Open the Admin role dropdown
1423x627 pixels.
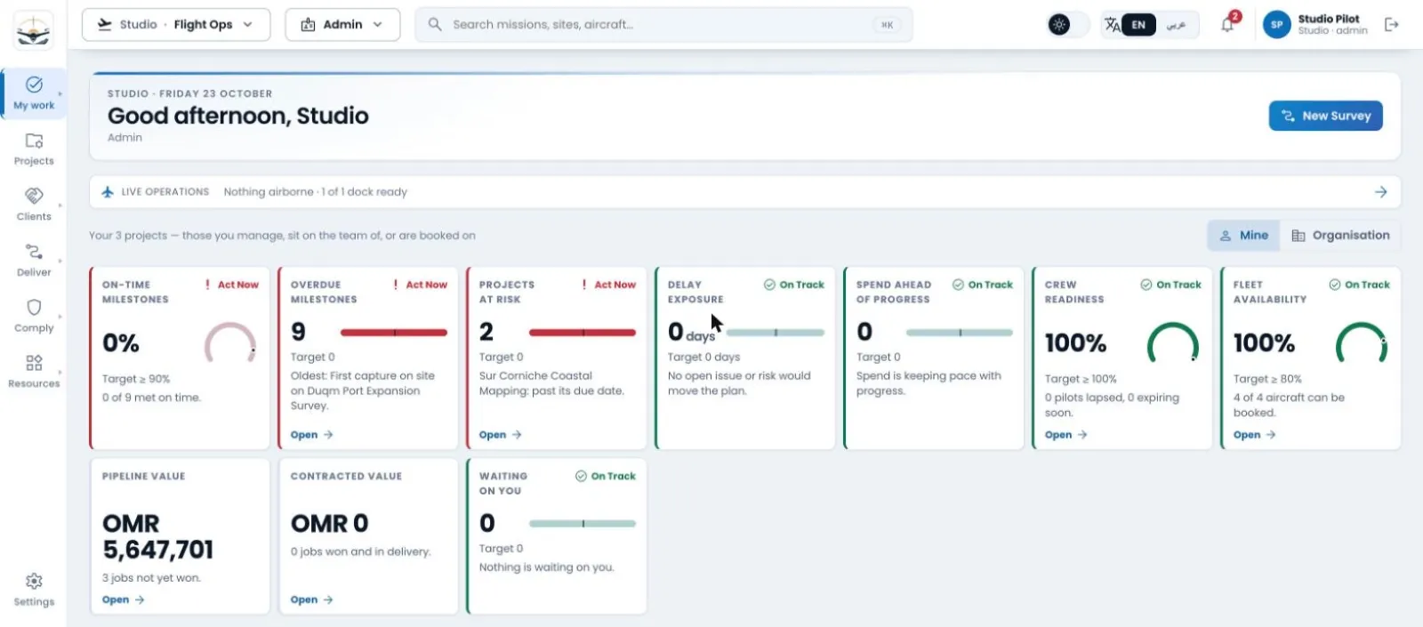(342, 25)
